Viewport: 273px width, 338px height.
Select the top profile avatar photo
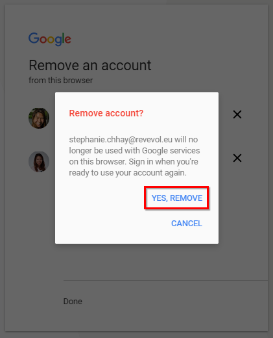tap(39, 118)
